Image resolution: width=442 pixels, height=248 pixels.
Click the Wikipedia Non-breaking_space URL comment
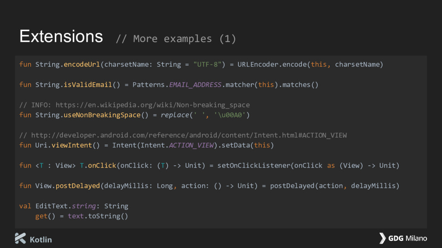click(135, 105)
